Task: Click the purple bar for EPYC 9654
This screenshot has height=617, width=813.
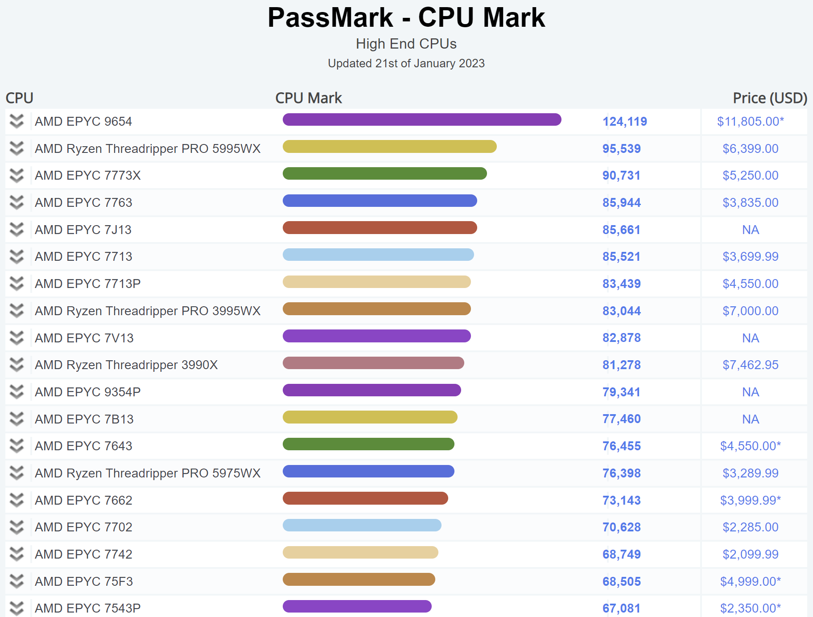Action: (x=421, y=119)
